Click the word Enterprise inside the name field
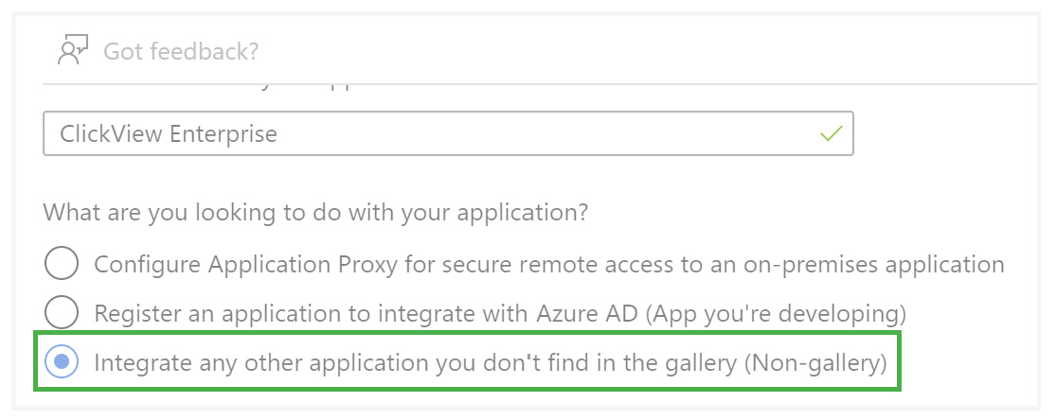1056x420 pixels. coord(223,134)
